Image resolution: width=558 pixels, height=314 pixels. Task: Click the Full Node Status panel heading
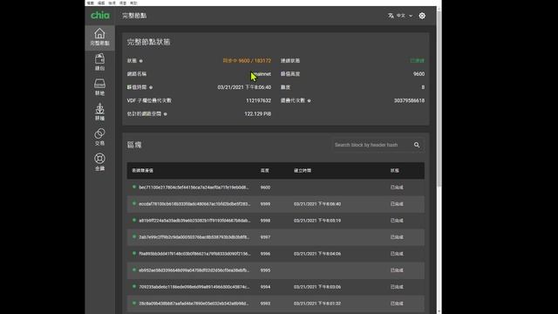click(148, 42)
